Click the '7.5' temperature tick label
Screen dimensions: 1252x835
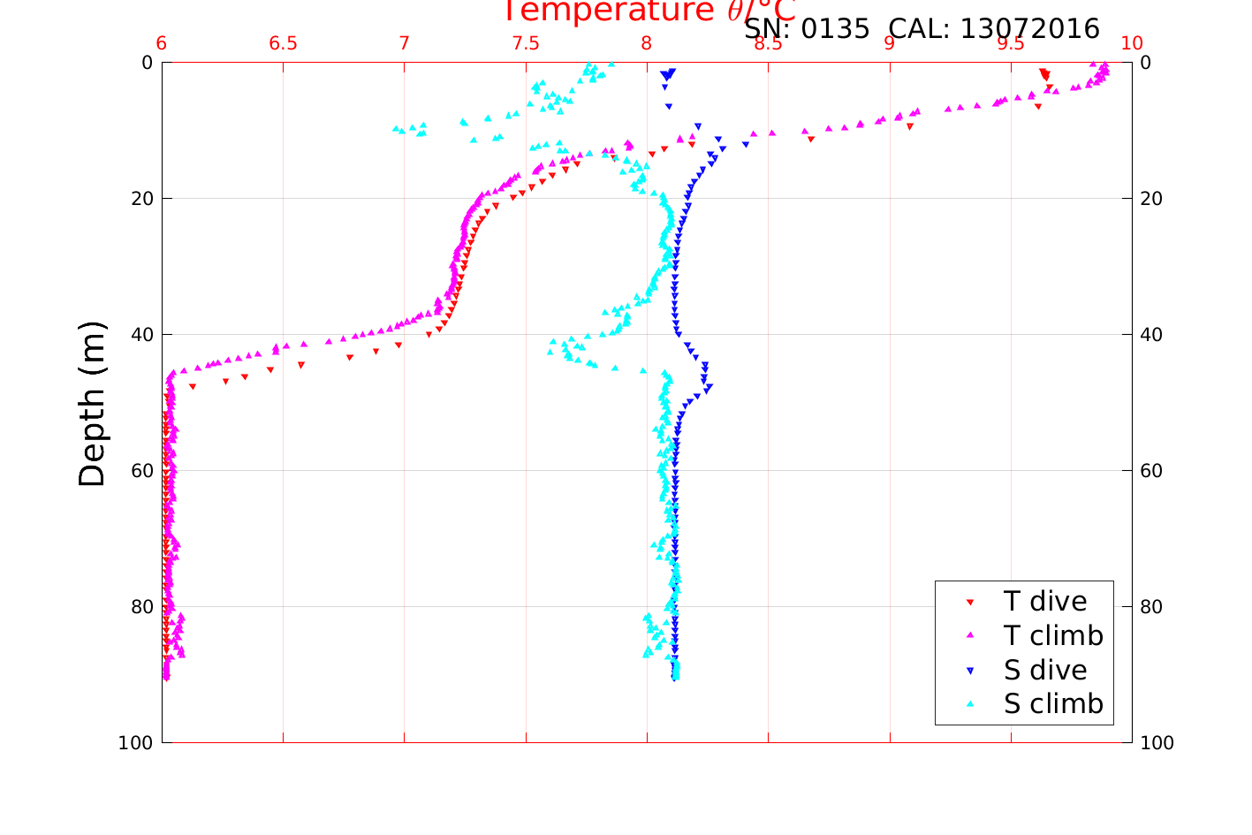526,44
